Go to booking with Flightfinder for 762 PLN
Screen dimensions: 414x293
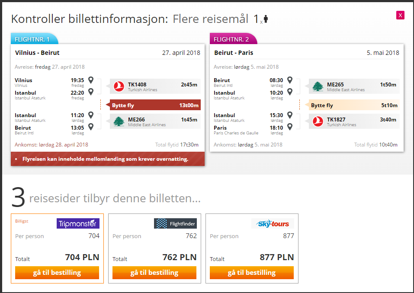click(154, 273)
